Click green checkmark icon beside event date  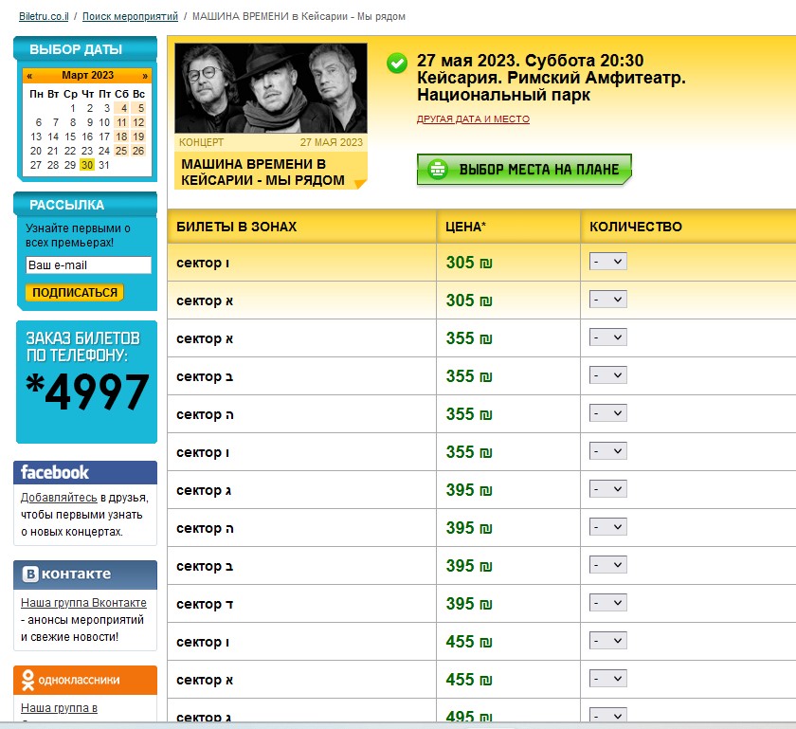tap(396, 64)
